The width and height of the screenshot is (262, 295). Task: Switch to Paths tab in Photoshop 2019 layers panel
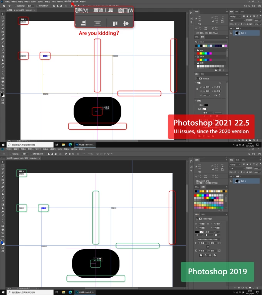point(244,160)
